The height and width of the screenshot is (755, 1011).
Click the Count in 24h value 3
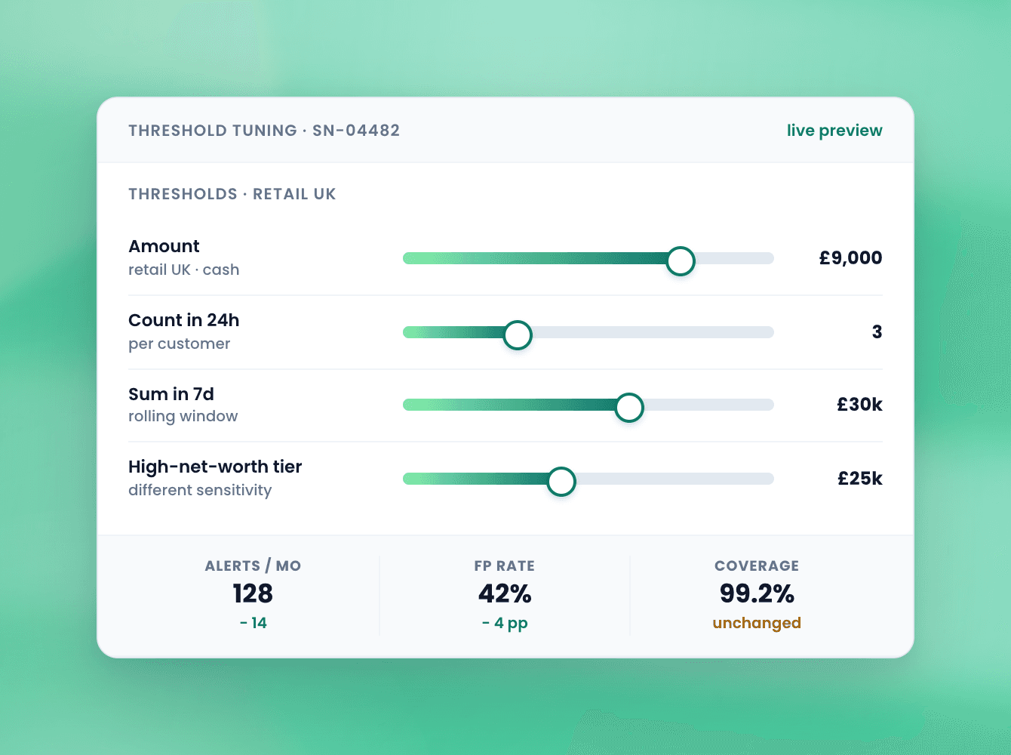point(877,331)
